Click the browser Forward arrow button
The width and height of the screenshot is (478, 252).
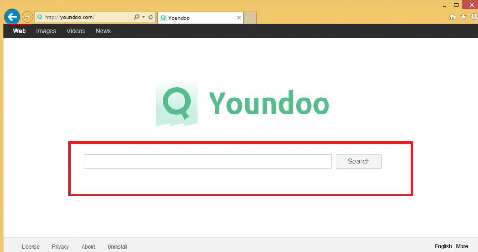point(27,17)
